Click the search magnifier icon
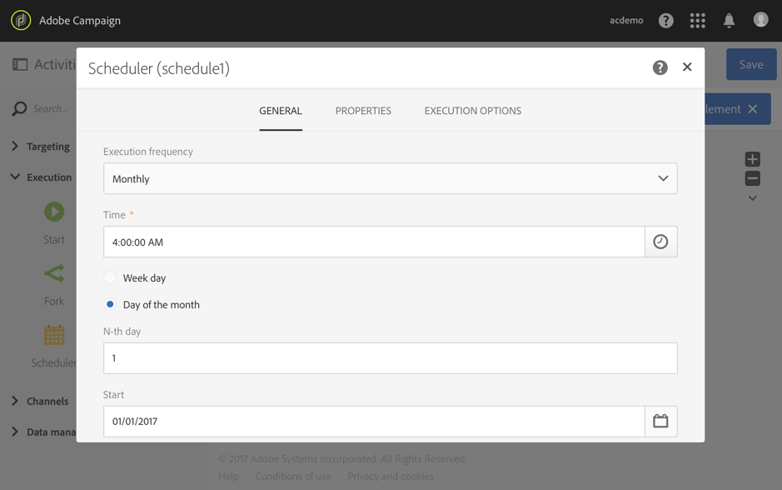Screen dimensions: 782x490 pos(19,109)
